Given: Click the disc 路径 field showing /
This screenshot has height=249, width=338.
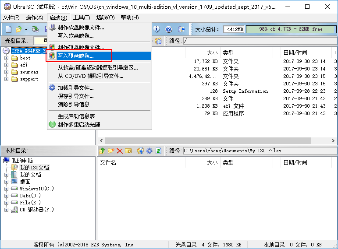Looking at the screenshot, I should [x=260, y=41].
